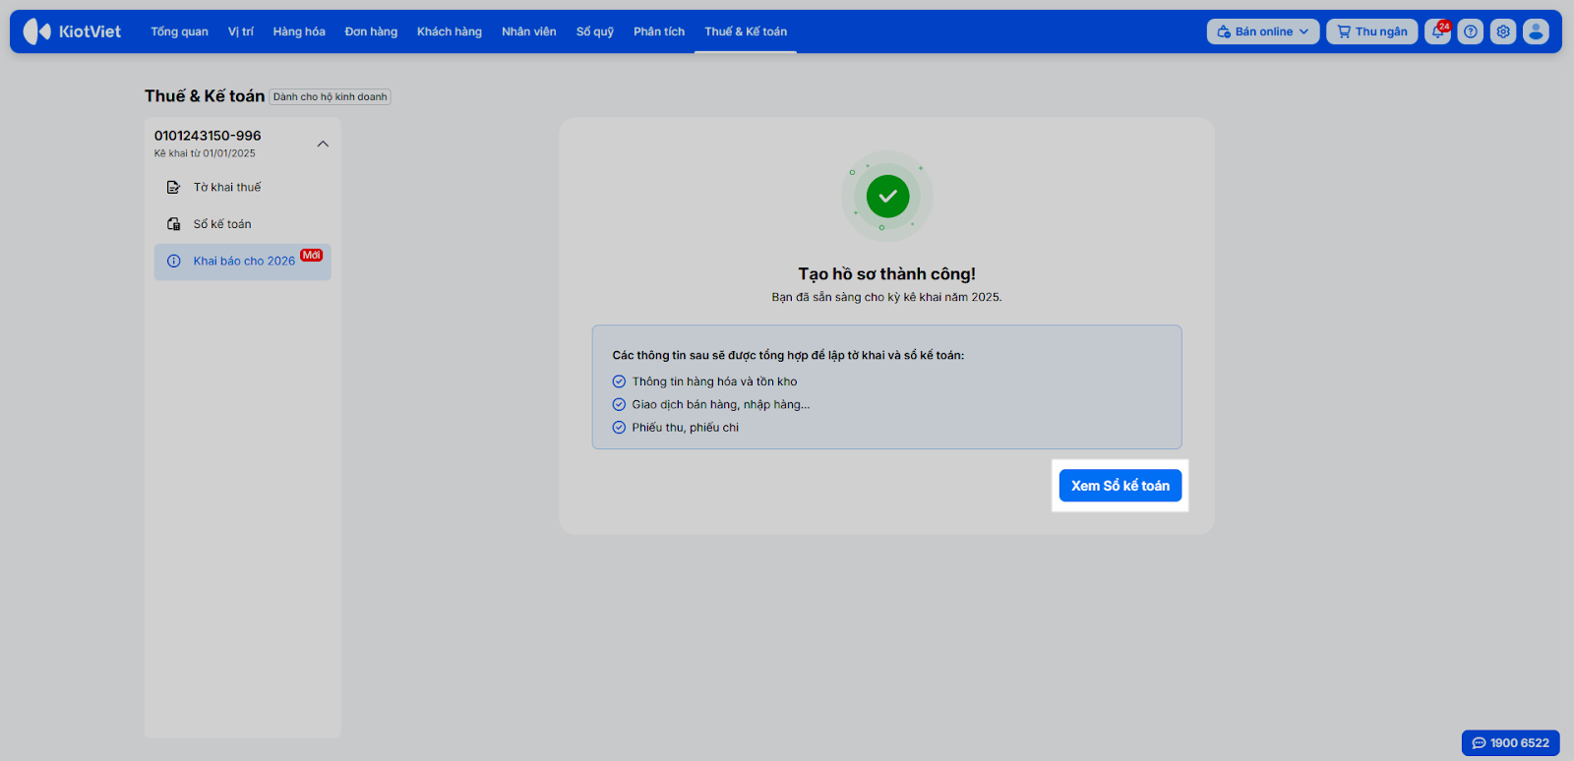Click the info icon beside Khai báo cho 2026

coord(173,262)
